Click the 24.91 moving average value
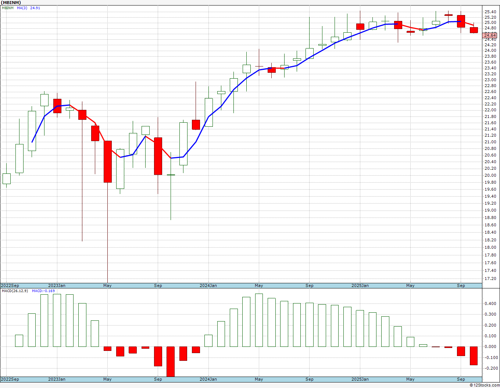The width and height of the screenshot is (500, 388). click(35, 8)
